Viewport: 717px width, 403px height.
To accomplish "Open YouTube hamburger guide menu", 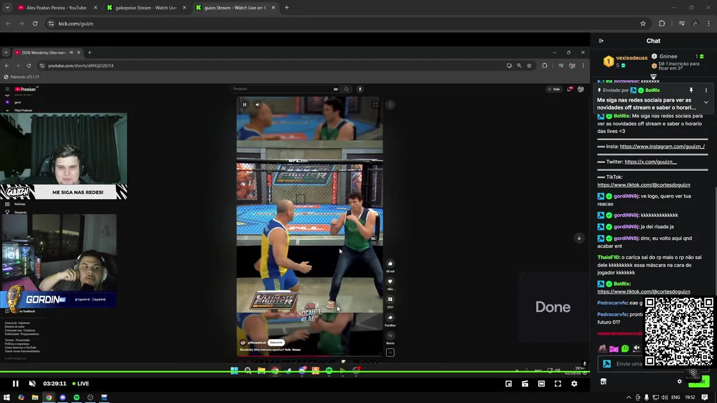I will [x=7, y=89].
